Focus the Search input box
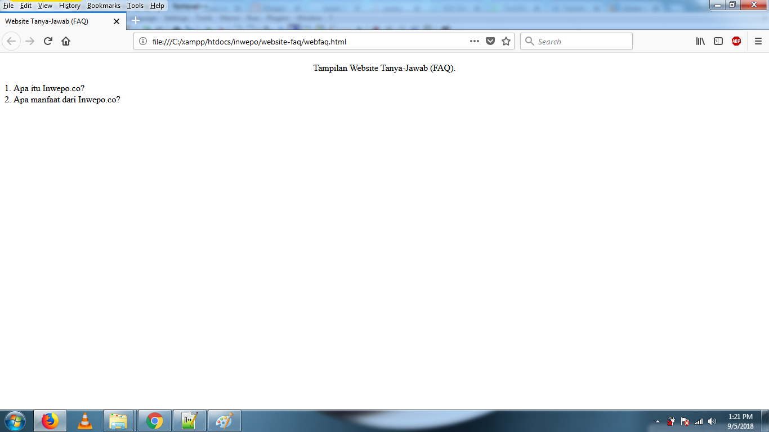The width and height of the screenshot is (769, 432). [576, 41]
